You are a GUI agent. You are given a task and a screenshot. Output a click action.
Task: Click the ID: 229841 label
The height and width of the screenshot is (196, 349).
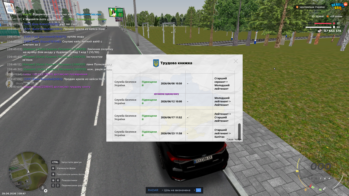click(318, 16)
